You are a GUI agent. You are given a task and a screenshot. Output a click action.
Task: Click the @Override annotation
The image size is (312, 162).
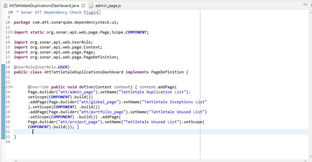(x=38, y=87)
